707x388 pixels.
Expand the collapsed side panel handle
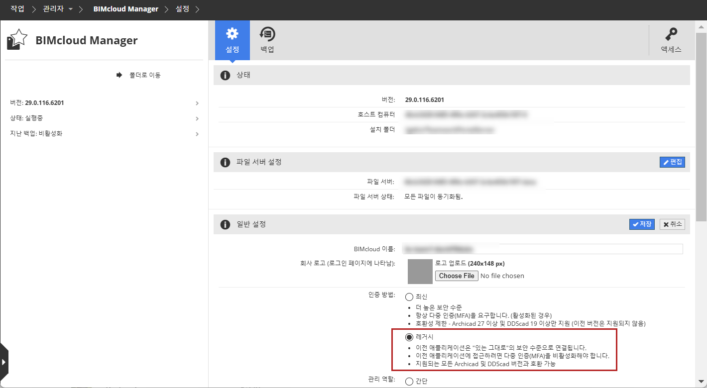[x=4, y=362]
